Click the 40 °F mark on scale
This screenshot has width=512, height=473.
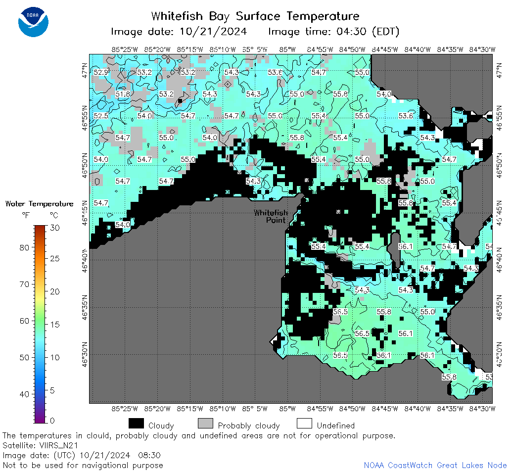click(x=25, y=394)
